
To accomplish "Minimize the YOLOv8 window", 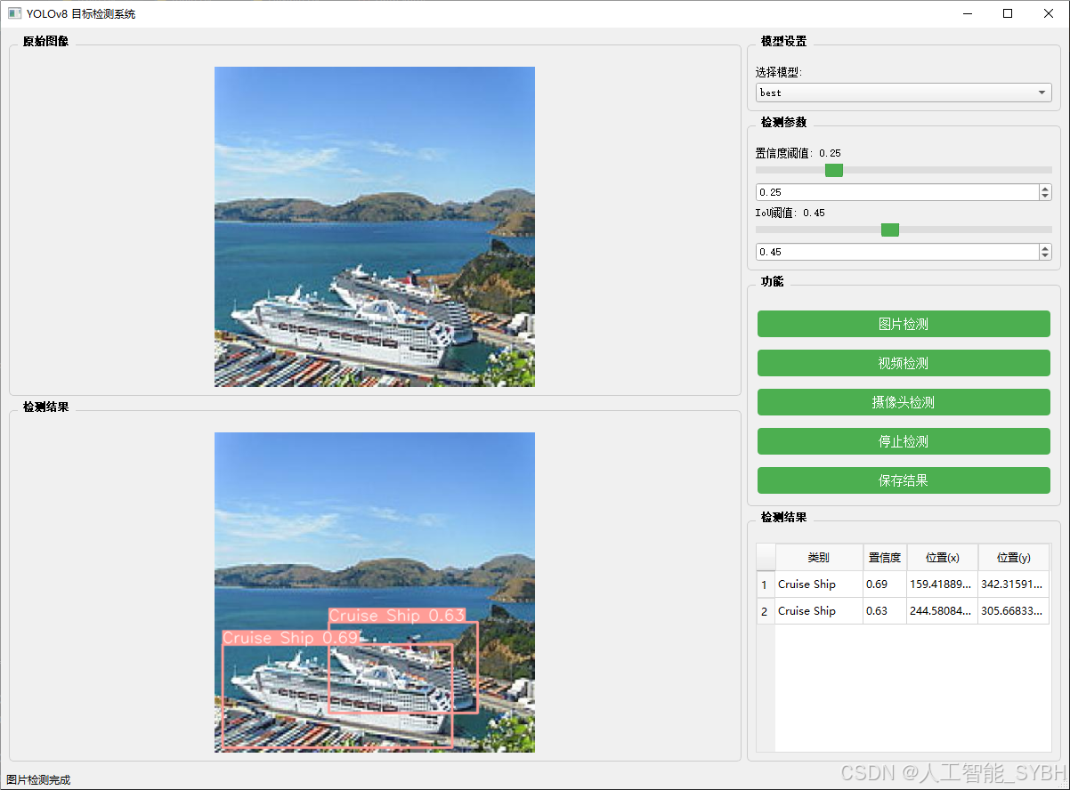I will [967, 13].
